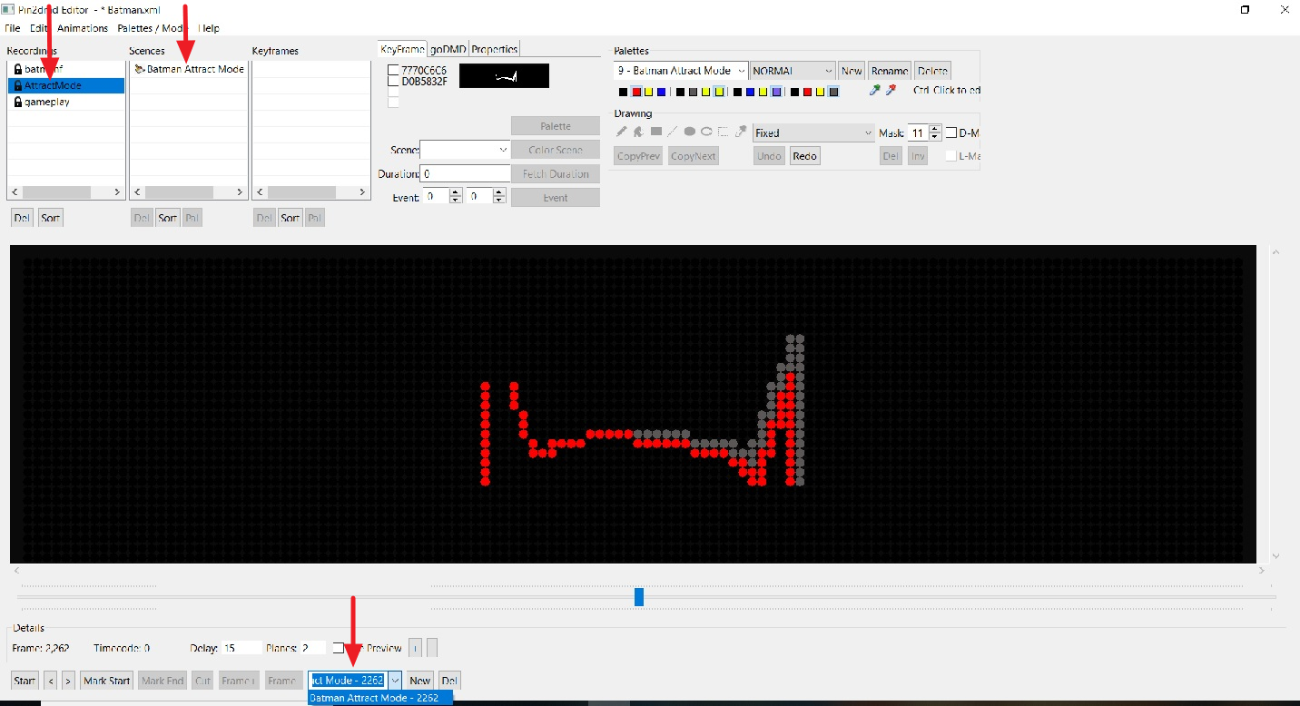The image size is (1300, 706).
Task: Click the green eyedropper icon in Palettes
Action: (875, 91)
